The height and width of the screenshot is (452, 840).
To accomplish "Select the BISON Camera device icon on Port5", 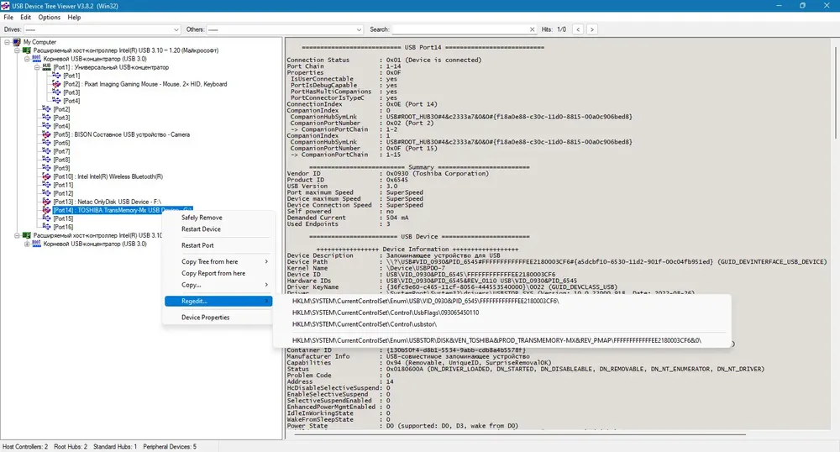I will [46, 134].
